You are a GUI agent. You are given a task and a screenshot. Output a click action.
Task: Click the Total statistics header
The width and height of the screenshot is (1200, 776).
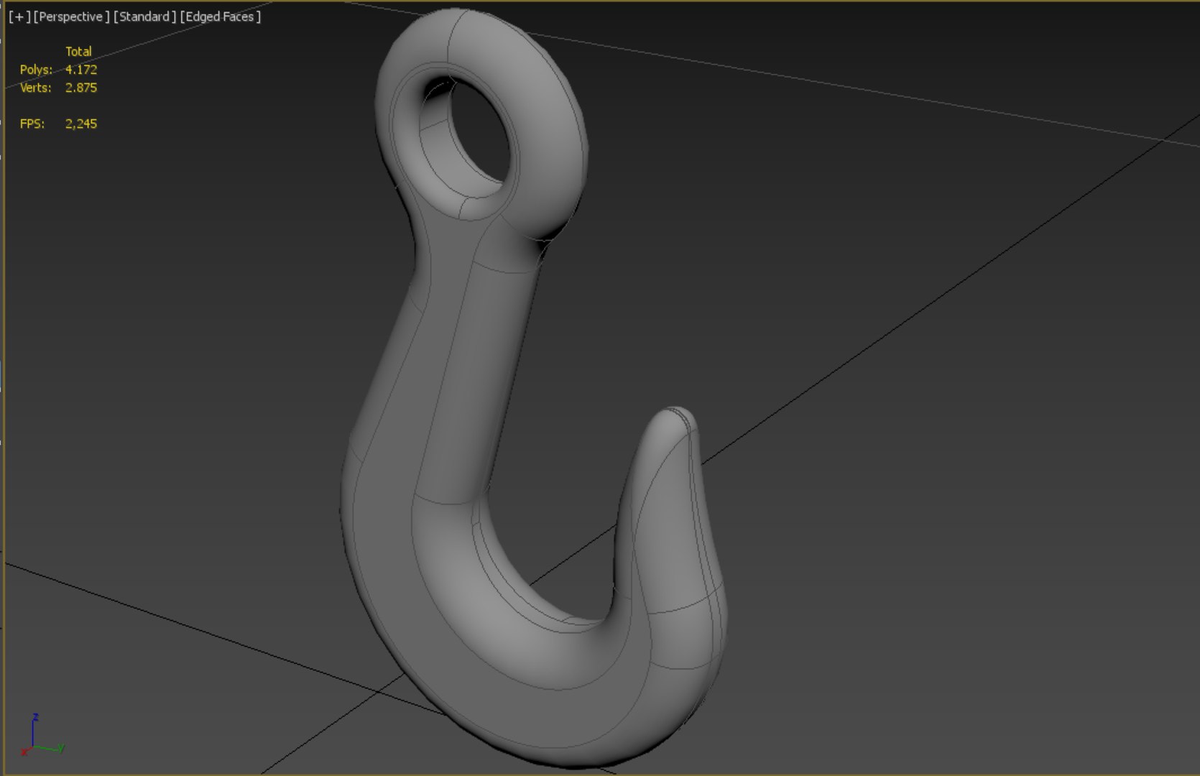[x=78, y=52]
